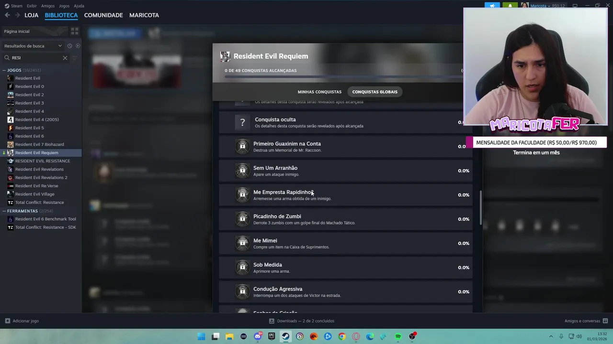
Task: Go forward with the forward arrow
Action: coord(17,15)
